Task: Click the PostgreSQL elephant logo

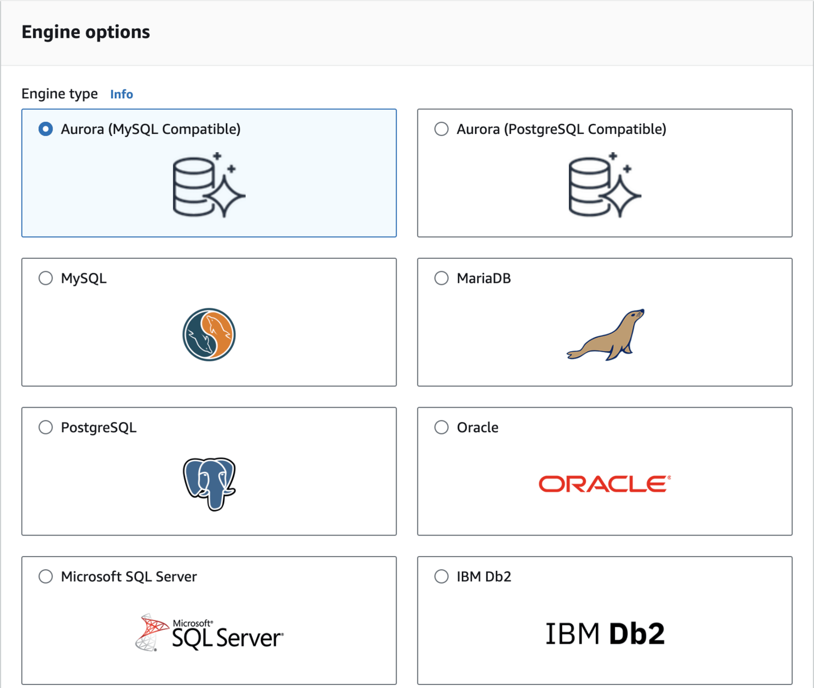Action: 209,484
